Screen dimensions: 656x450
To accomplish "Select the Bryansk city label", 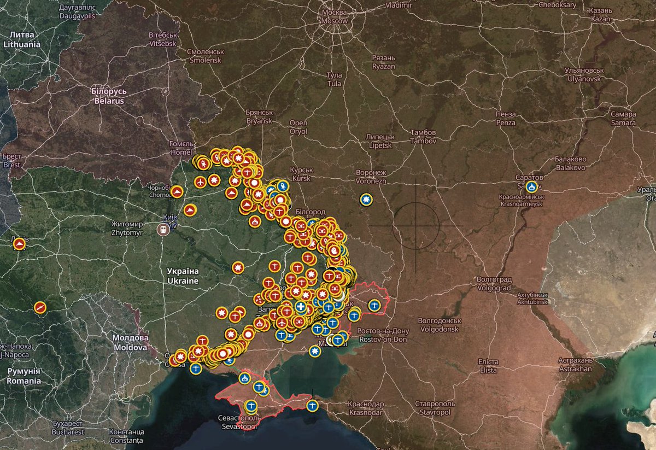I will pyautogui.click(x=259, y=116).
